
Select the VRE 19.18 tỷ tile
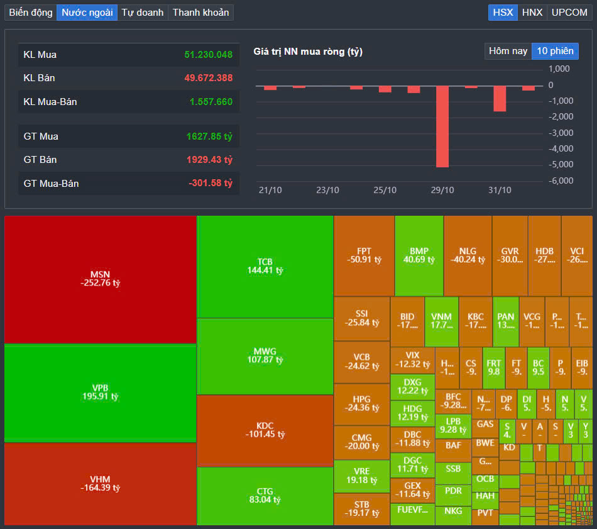click(362, 476)
